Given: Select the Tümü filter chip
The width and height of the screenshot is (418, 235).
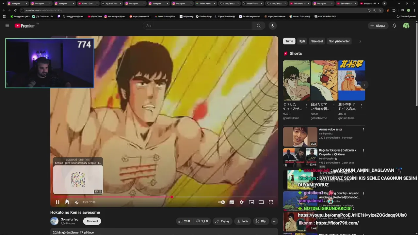Looking at the screenshot, I should (289, 41).
